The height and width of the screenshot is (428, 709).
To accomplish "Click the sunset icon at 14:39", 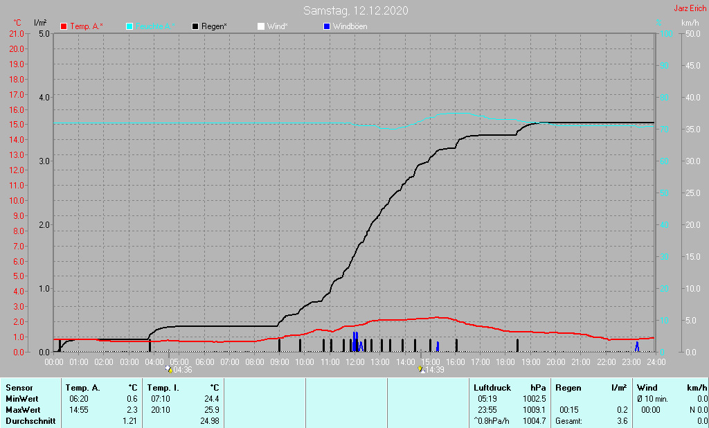I will (x=421, y=370).
